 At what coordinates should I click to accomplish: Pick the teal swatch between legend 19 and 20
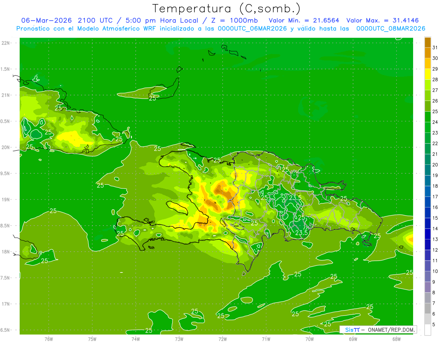pyautogui.click(x=428, y=170)
